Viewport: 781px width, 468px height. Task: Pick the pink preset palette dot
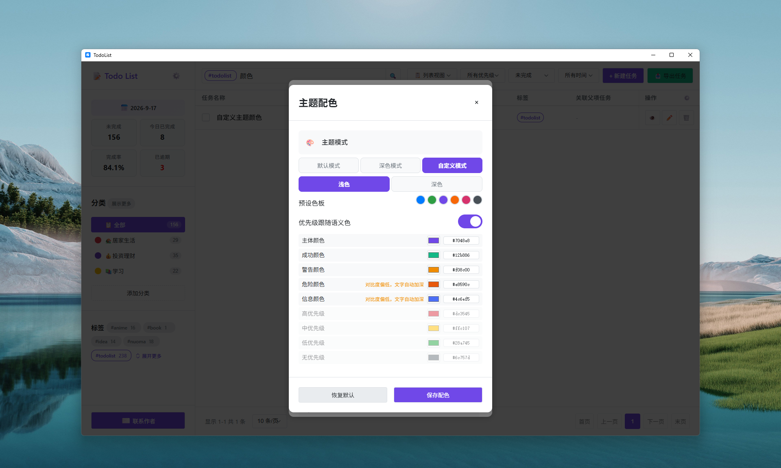(466, 200)
